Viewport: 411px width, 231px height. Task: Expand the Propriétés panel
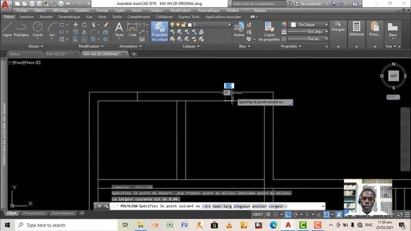pyautogui.click(x=291, y=46)
